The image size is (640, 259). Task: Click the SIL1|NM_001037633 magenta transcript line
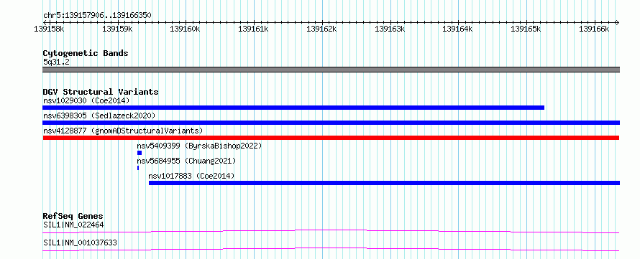point(331,249)
